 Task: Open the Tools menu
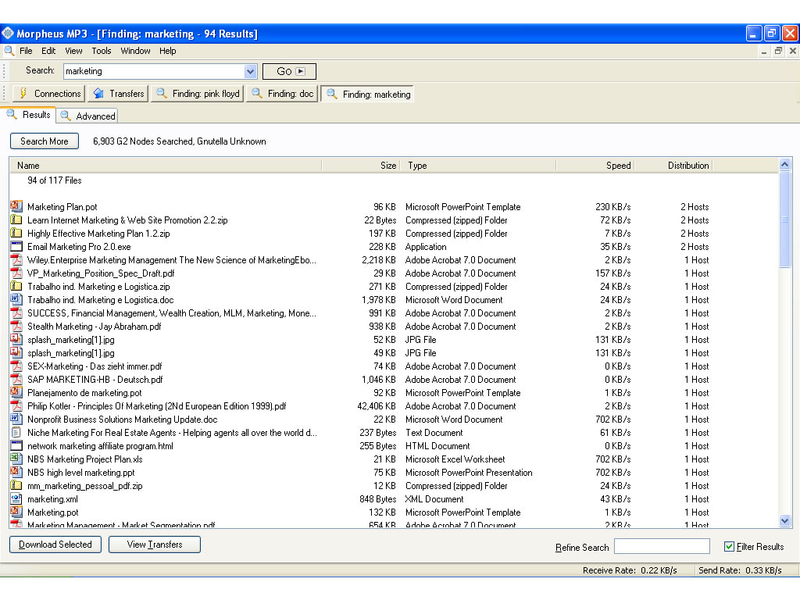pyautogui.click(x=101, y=51)
